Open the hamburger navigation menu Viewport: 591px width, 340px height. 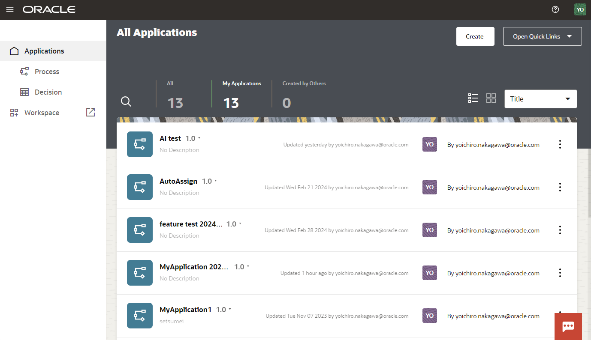click(9, 9)
